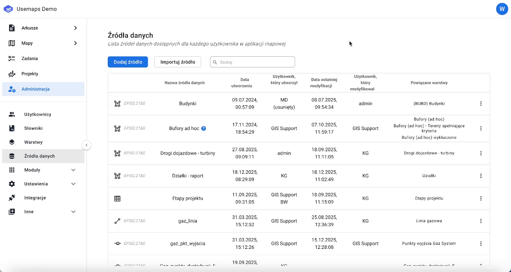This screenshot has height=272, width=511.
Task: Expand the Arkusze submenu
Action: [x=75, y=28]
